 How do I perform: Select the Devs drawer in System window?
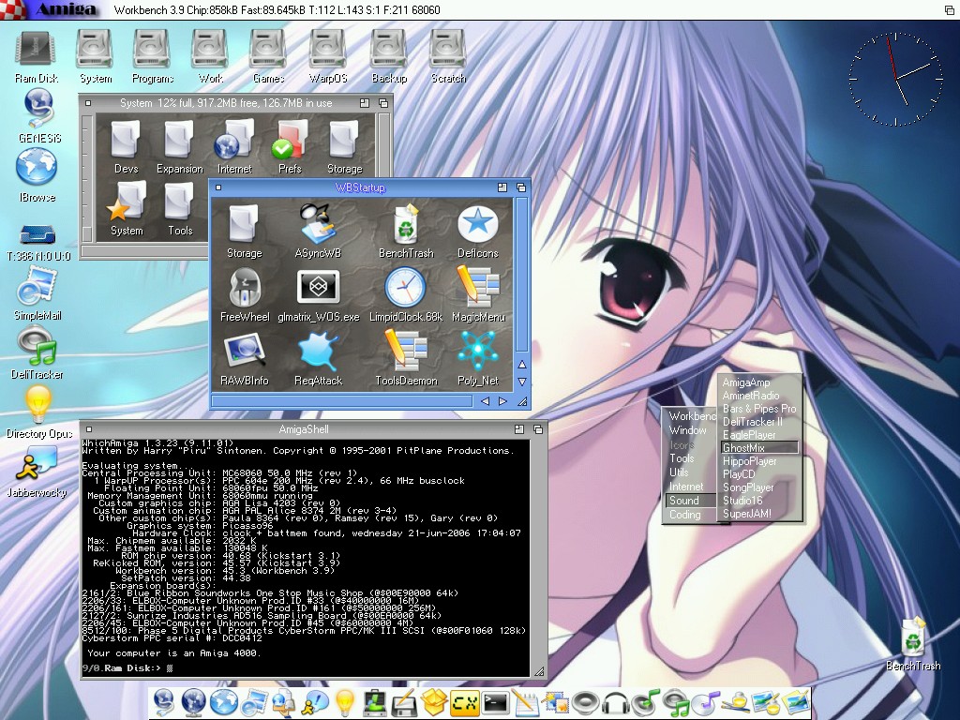(x=127, y=147)
